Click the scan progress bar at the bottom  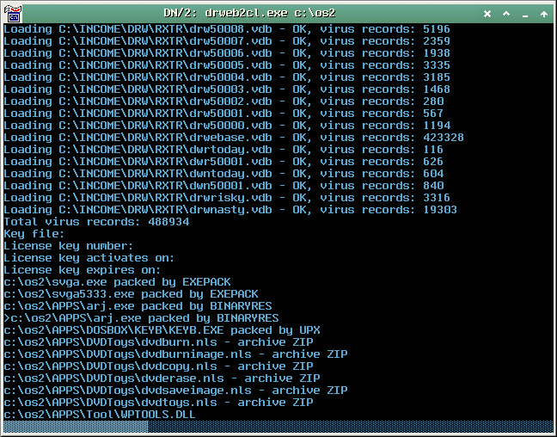278,427
